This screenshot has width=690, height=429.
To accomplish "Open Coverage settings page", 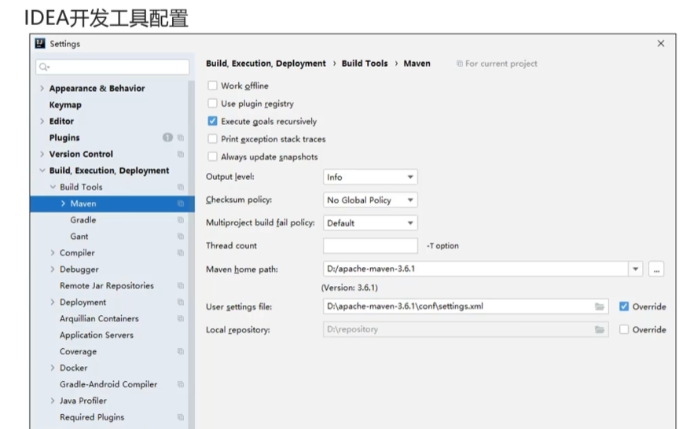I will (x=78, y=351).
